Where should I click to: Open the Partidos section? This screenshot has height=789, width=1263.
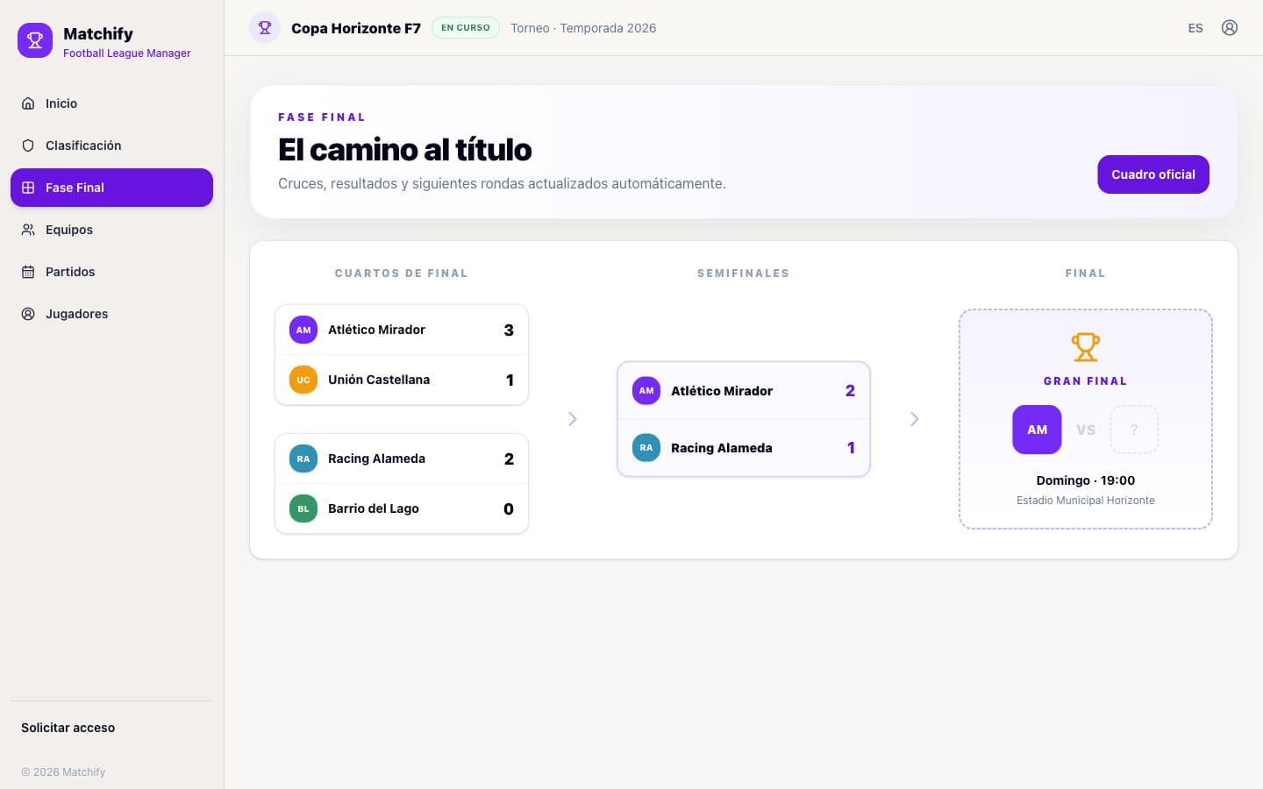tap(111, 272)
